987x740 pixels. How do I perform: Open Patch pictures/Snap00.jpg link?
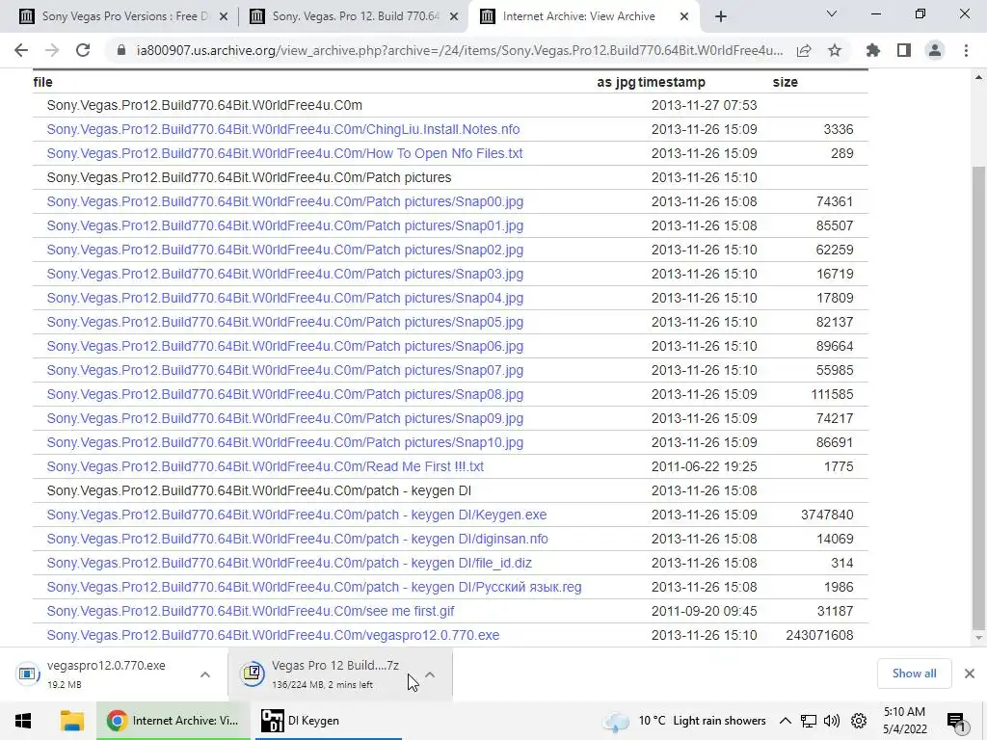[x=285, y=201]
